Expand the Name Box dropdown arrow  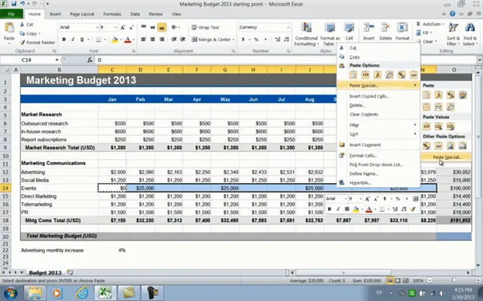(x=57, y=60)
